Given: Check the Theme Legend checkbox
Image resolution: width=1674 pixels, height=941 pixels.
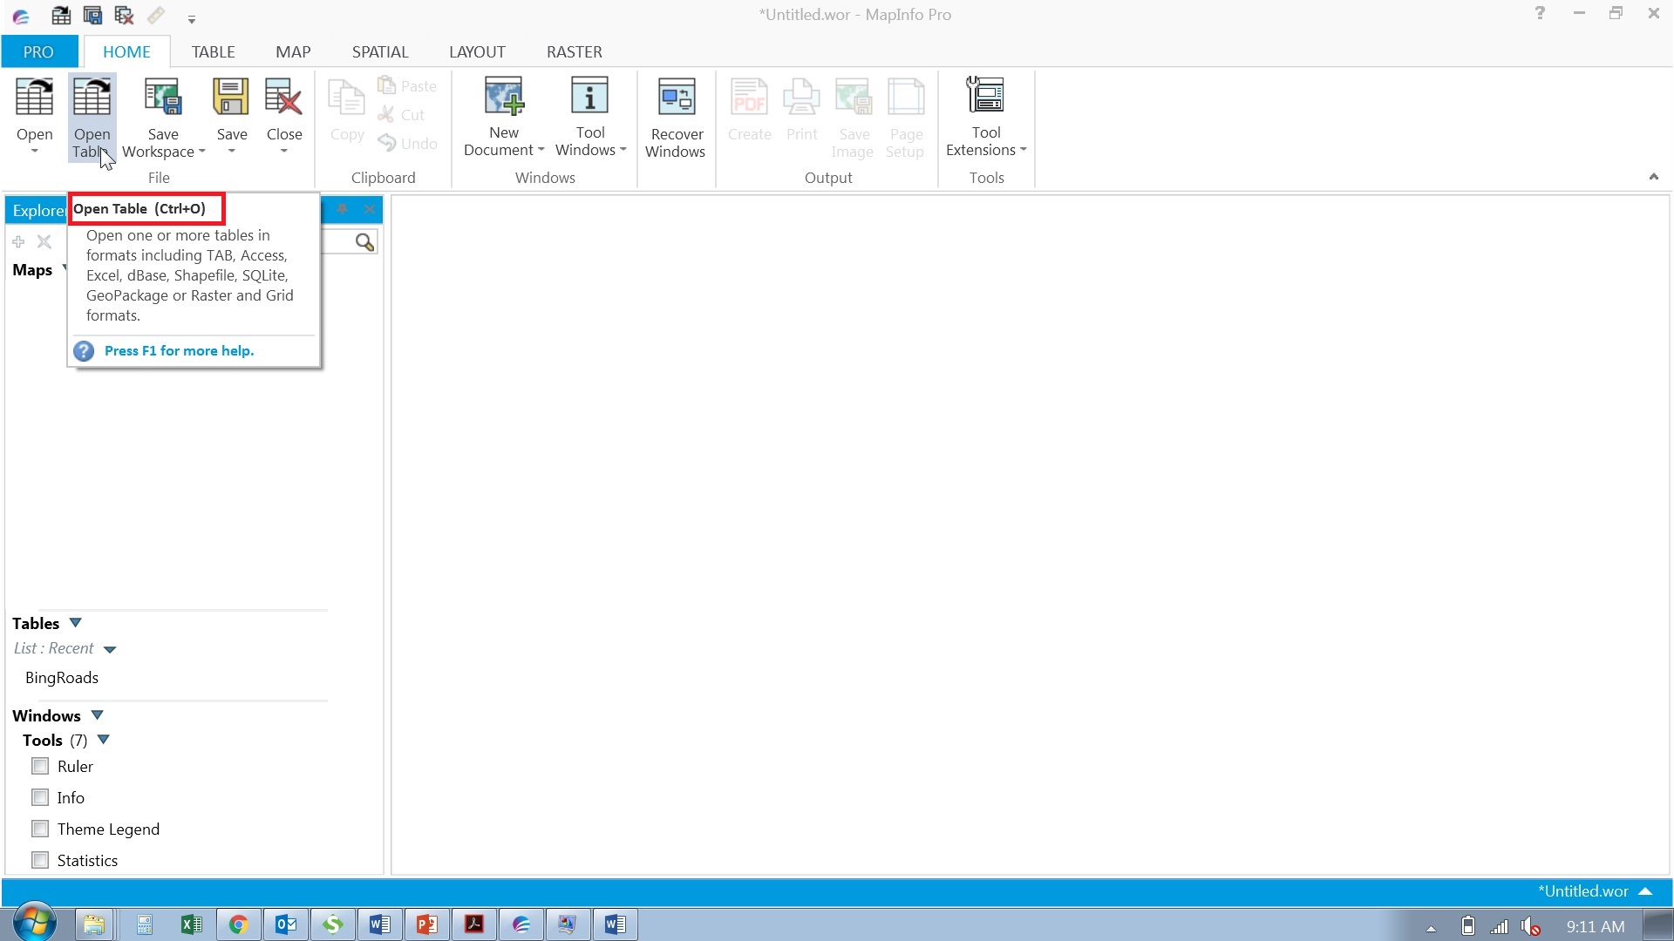Looking at the screenshot, I should pyautogui.click(x=39, y=829).
